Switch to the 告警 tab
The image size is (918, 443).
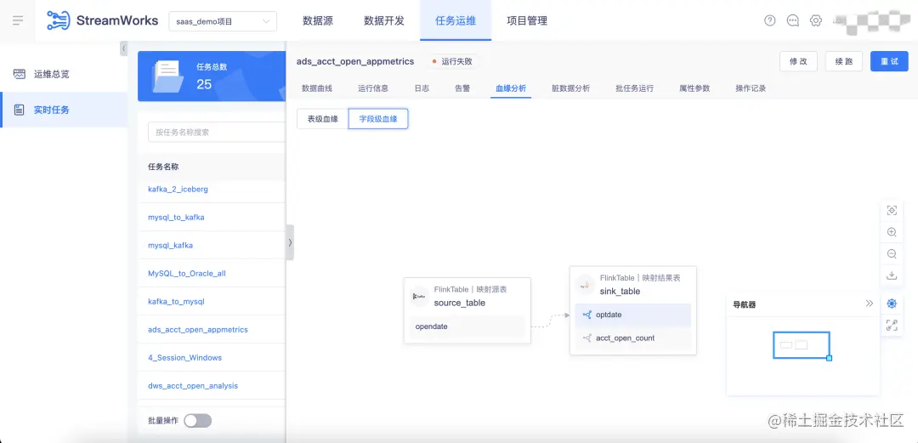(x=462, y=88)
